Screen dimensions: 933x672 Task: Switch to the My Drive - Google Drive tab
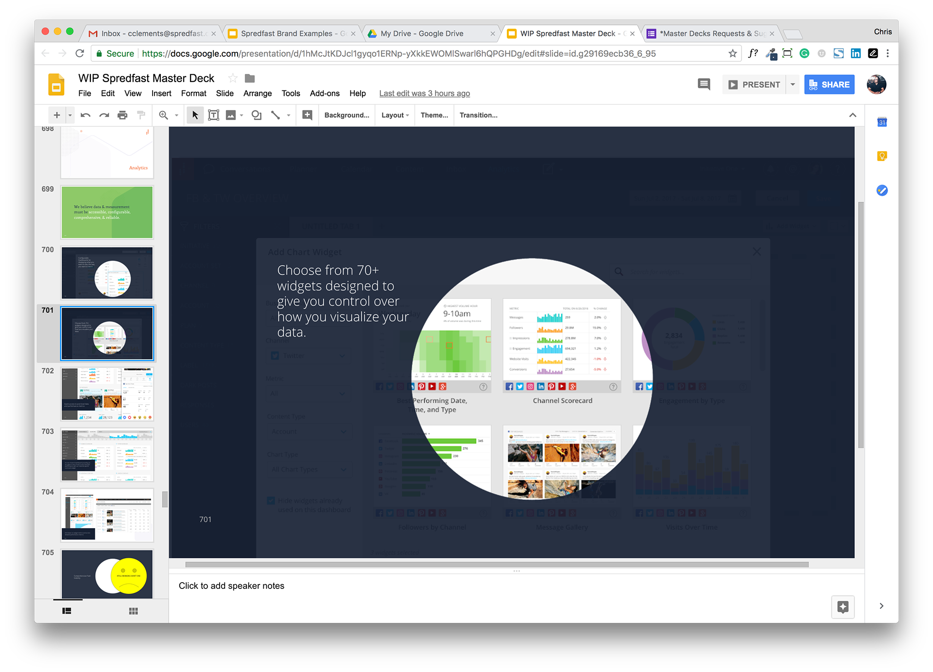432,34
